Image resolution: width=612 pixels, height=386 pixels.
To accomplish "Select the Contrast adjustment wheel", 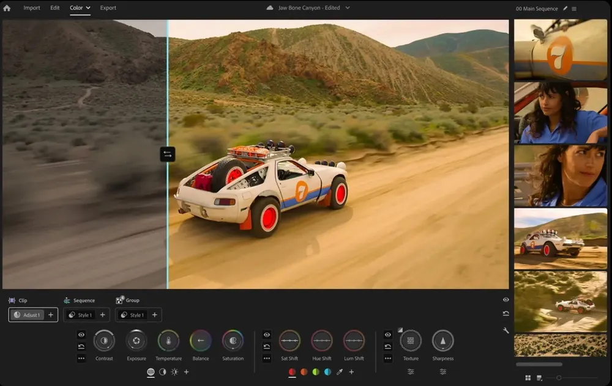I will [104, 341].
